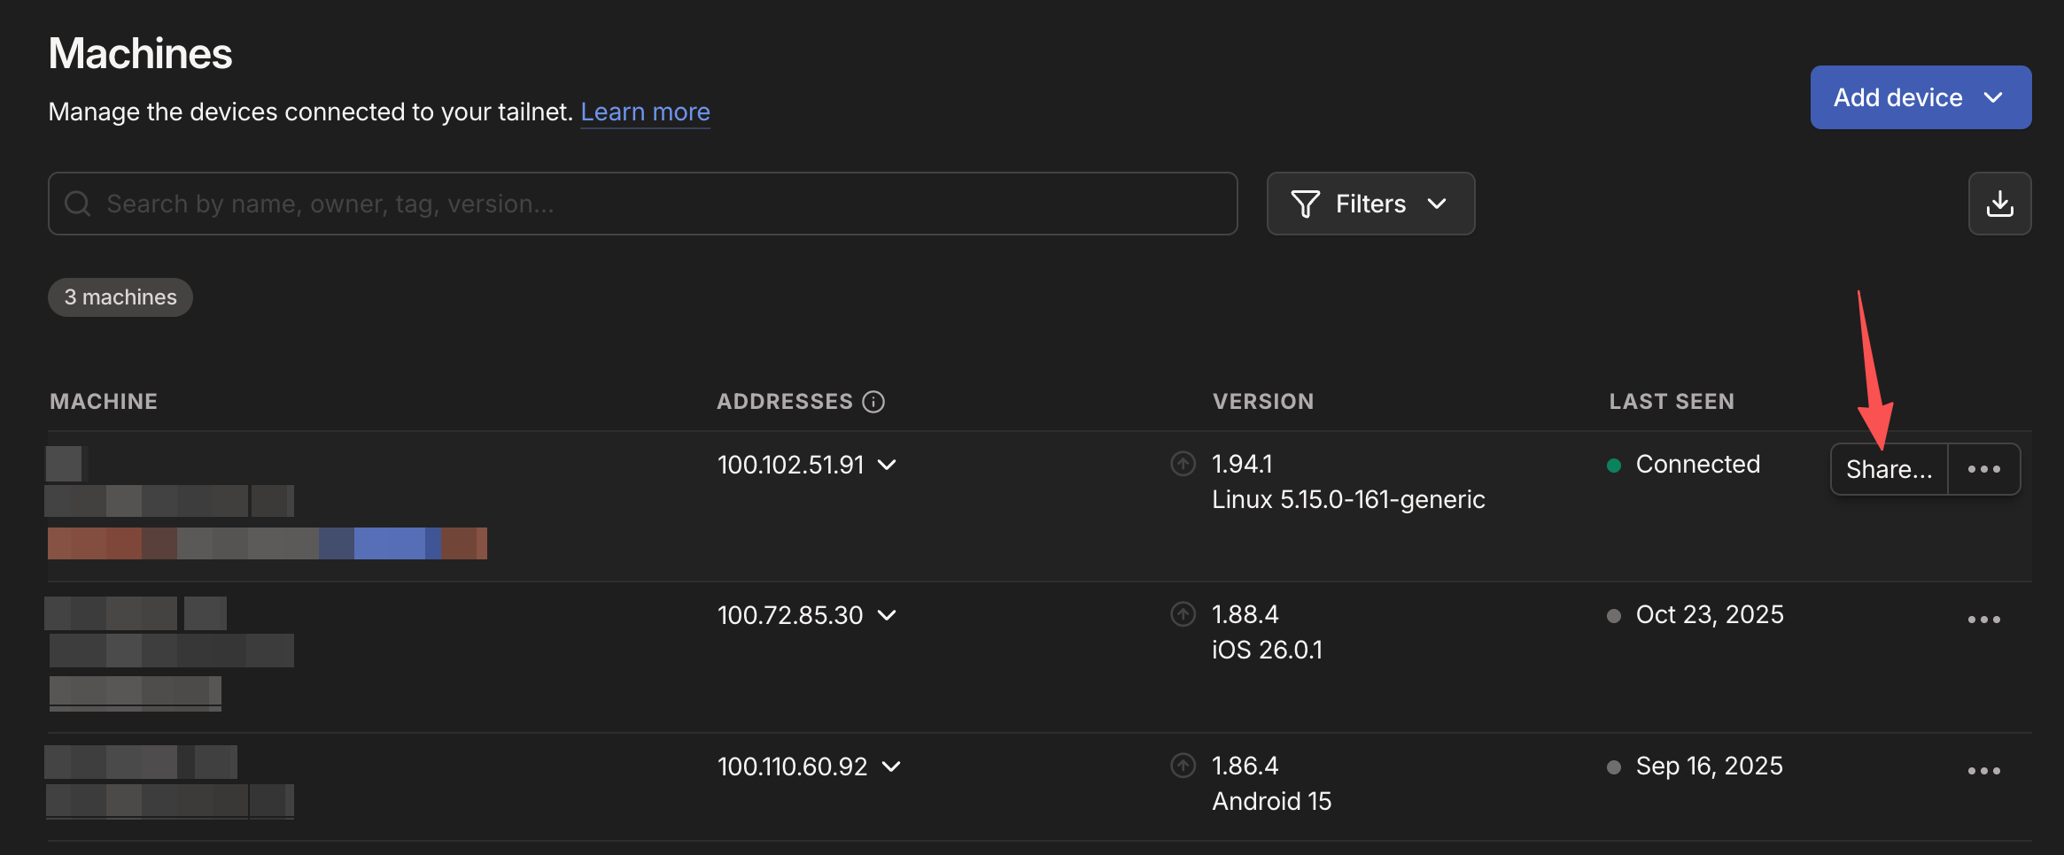Click the Oct 23, 2025 last seen entry
The height and width of the screenshot is (855, 2064).
(x=1709, y=614)
